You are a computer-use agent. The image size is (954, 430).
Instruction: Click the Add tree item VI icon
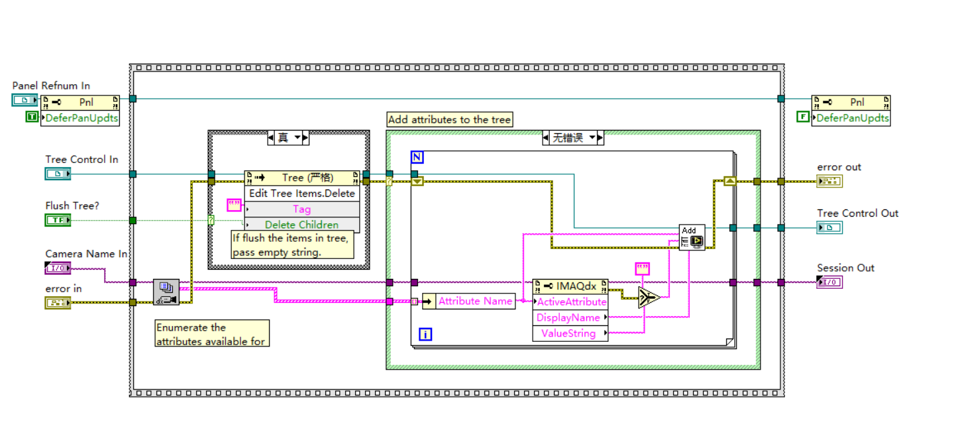click(x=692, y=237)
